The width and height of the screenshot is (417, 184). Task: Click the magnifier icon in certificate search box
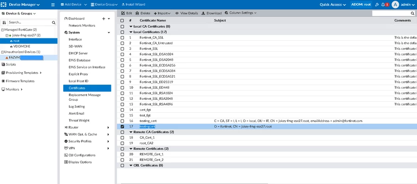pyautogui.click(x=412, y=13)
